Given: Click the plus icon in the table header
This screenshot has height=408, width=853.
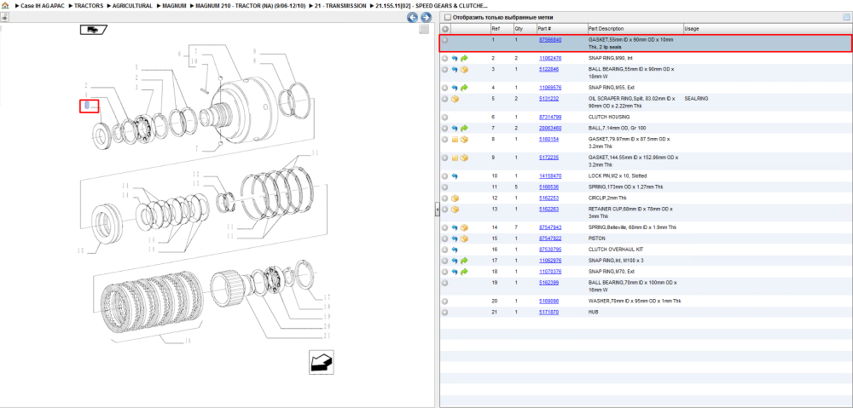Looking at the screenshot, I should click(445, 29).
